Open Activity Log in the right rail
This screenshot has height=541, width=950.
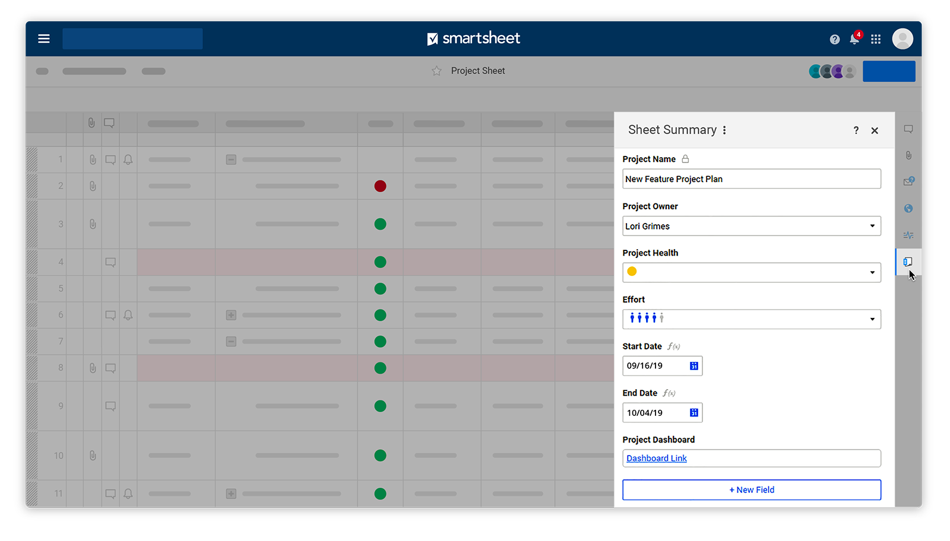click(908, 235)
